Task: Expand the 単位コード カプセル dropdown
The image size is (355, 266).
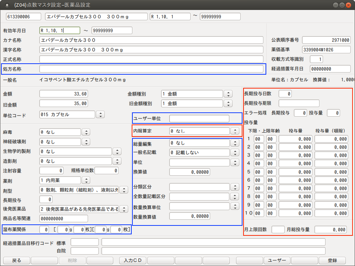Action: tap(100, 115)
